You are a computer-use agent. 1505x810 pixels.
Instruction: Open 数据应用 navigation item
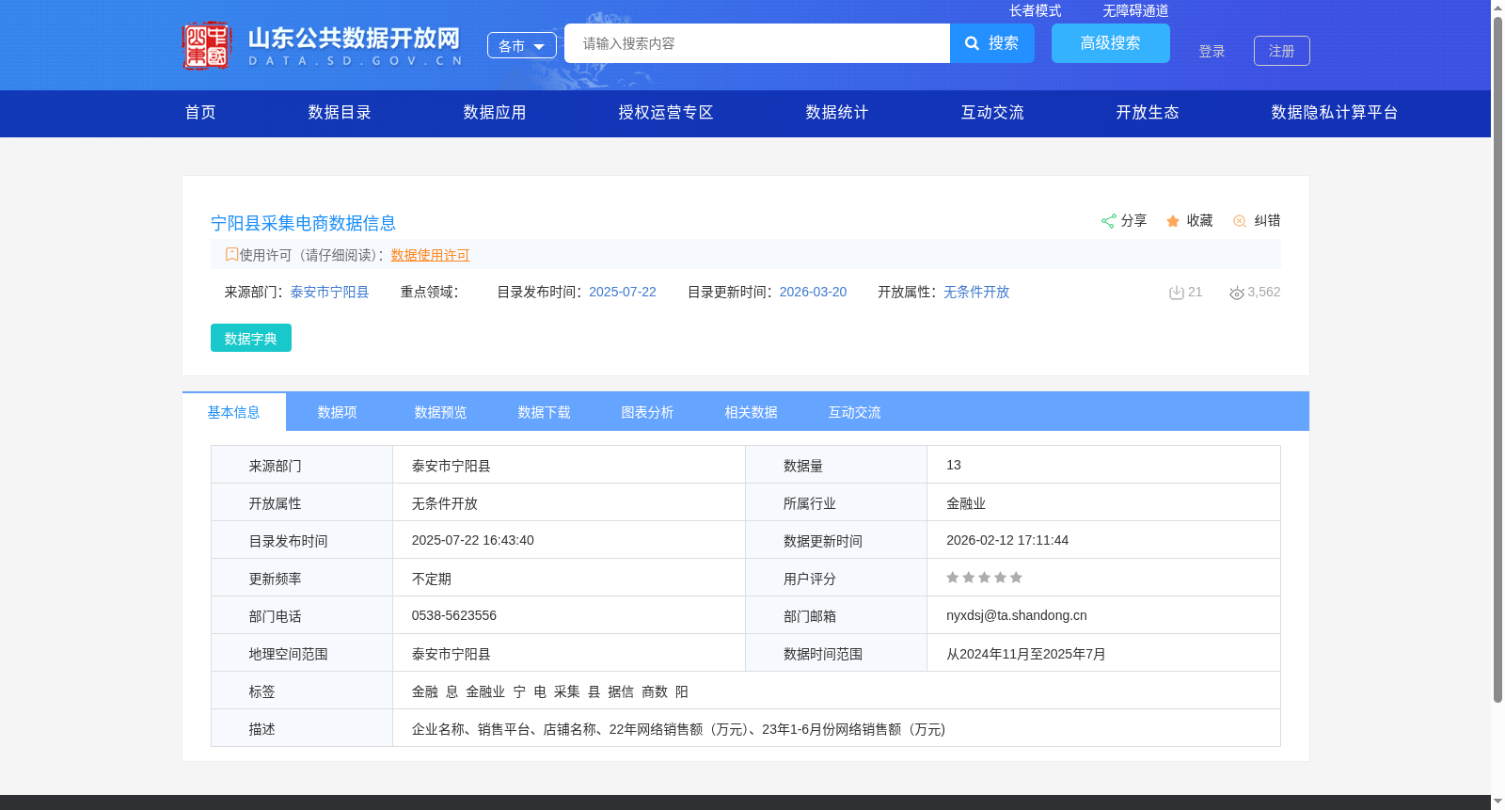tap(495, 113)
